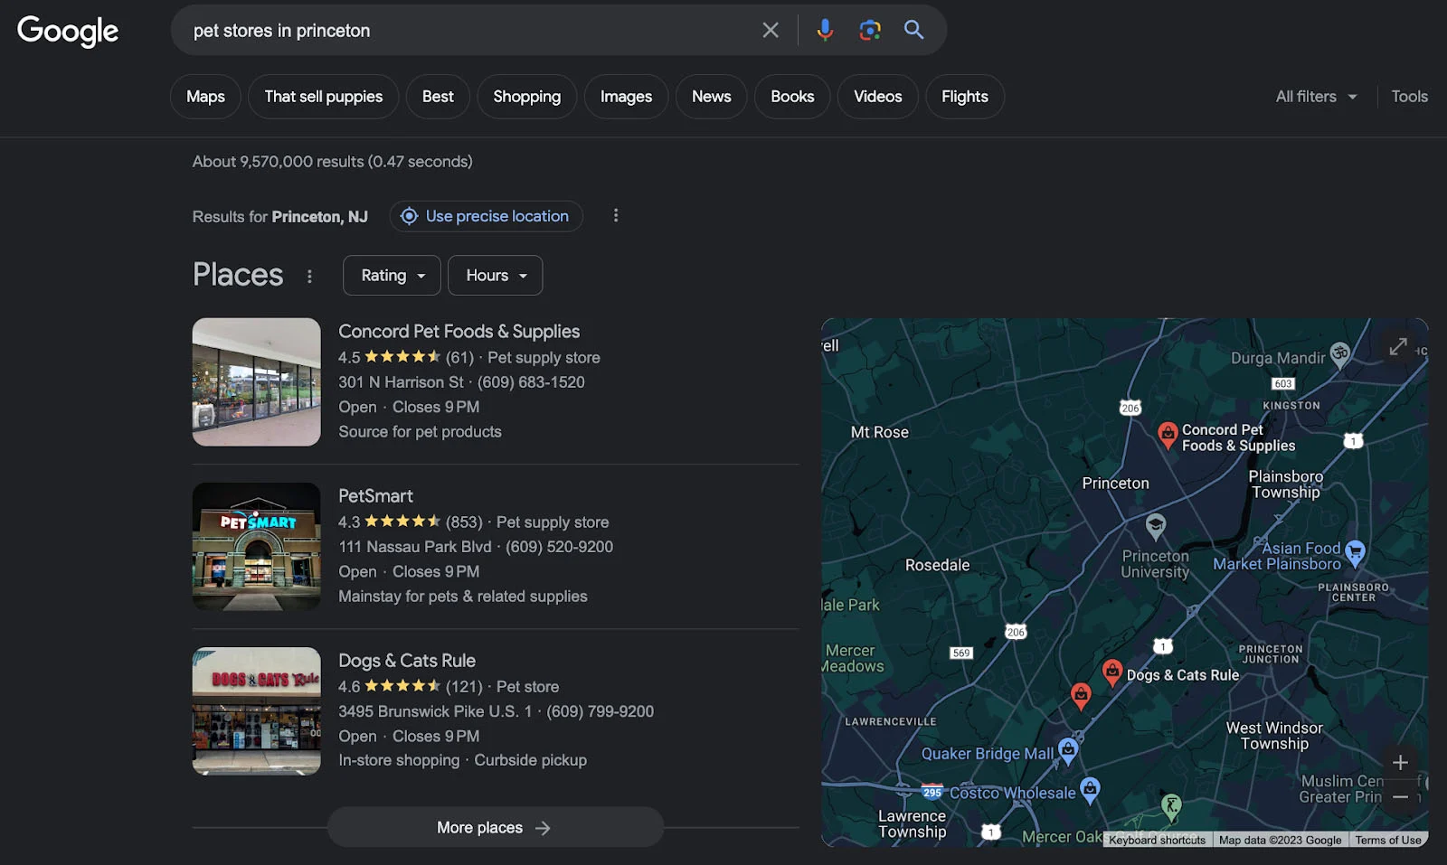1447x865 pixels.
Task: Open Concord Pet Foods & Supplies listing
Action: [459, 331]
